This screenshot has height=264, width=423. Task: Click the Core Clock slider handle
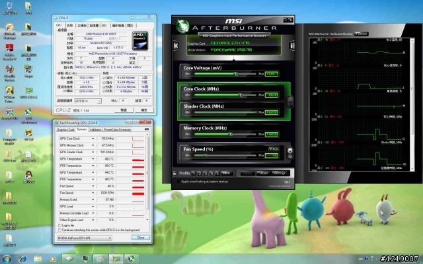(241, 95)
